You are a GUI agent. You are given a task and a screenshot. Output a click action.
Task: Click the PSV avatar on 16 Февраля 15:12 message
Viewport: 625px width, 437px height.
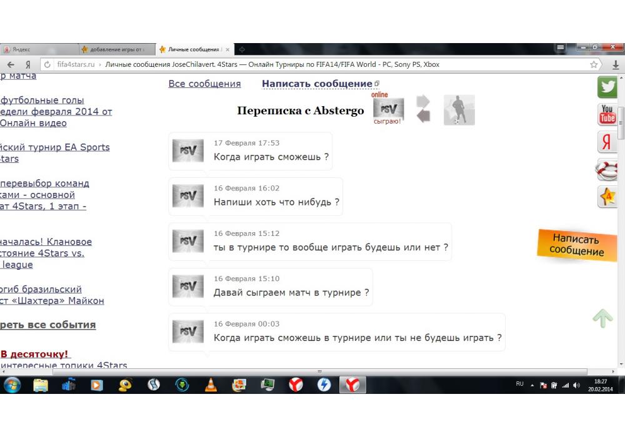pos(187,241)
